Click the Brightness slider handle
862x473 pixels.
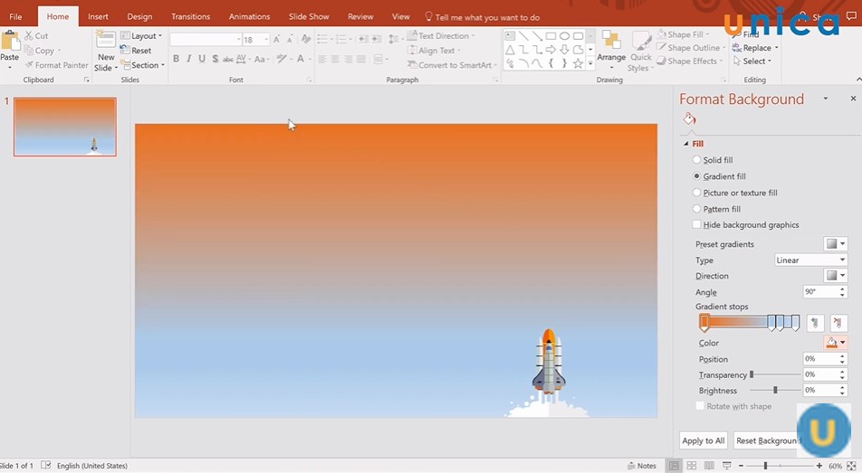(775, 391)
